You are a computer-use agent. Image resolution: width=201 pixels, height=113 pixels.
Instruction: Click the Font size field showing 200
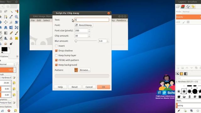click(81, 30)
